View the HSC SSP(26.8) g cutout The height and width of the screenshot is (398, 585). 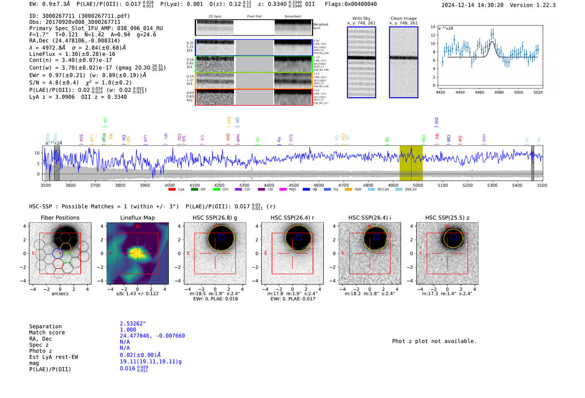[x=215, y=254]
